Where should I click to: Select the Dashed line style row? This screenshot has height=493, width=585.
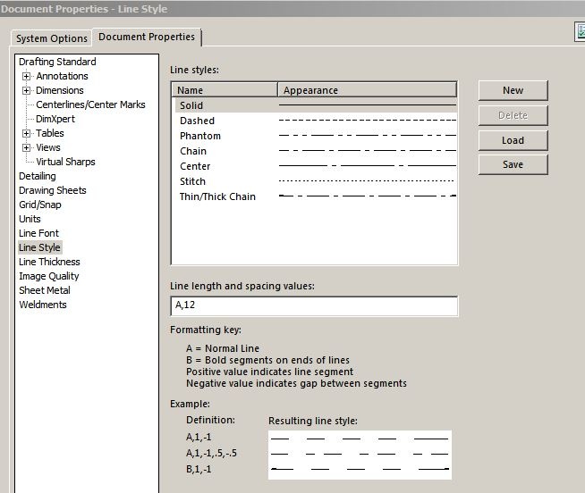point(316,121)
